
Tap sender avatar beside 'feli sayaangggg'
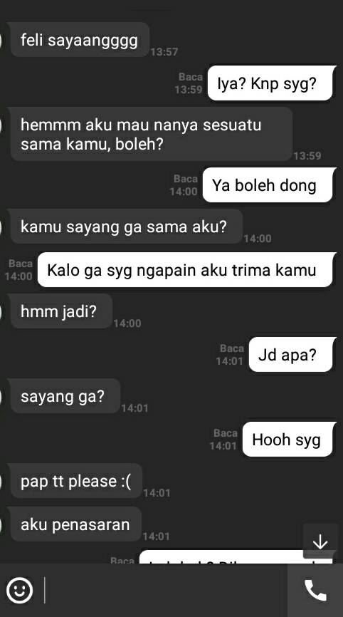tap(1, 40)
